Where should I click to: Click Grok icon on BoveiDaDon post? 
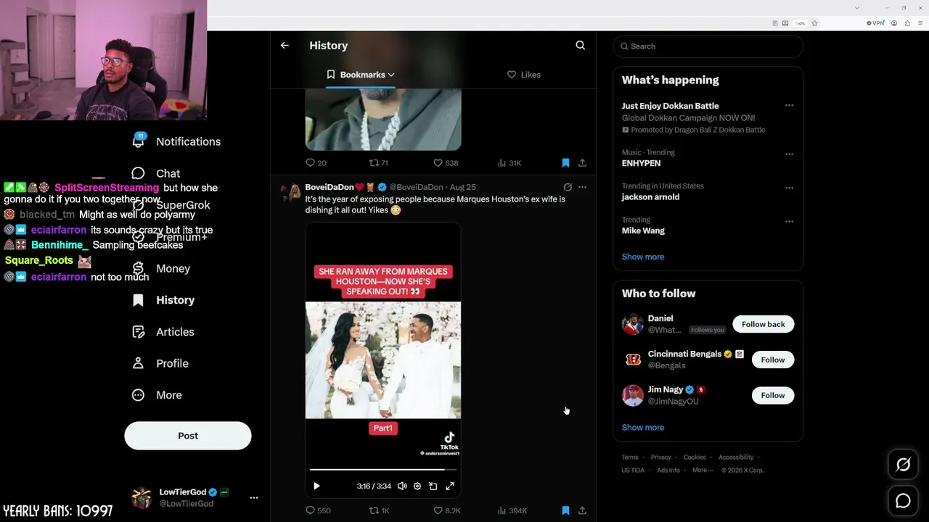tap(568, 187)
